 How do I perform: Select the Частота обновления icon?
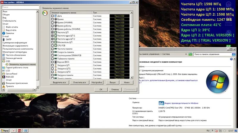(4, 55)
